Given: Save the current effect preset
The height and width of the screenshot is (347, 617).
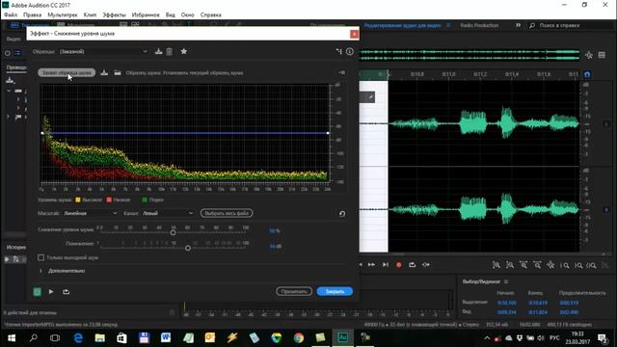Looking at the screenshot, I should (158, 51).
